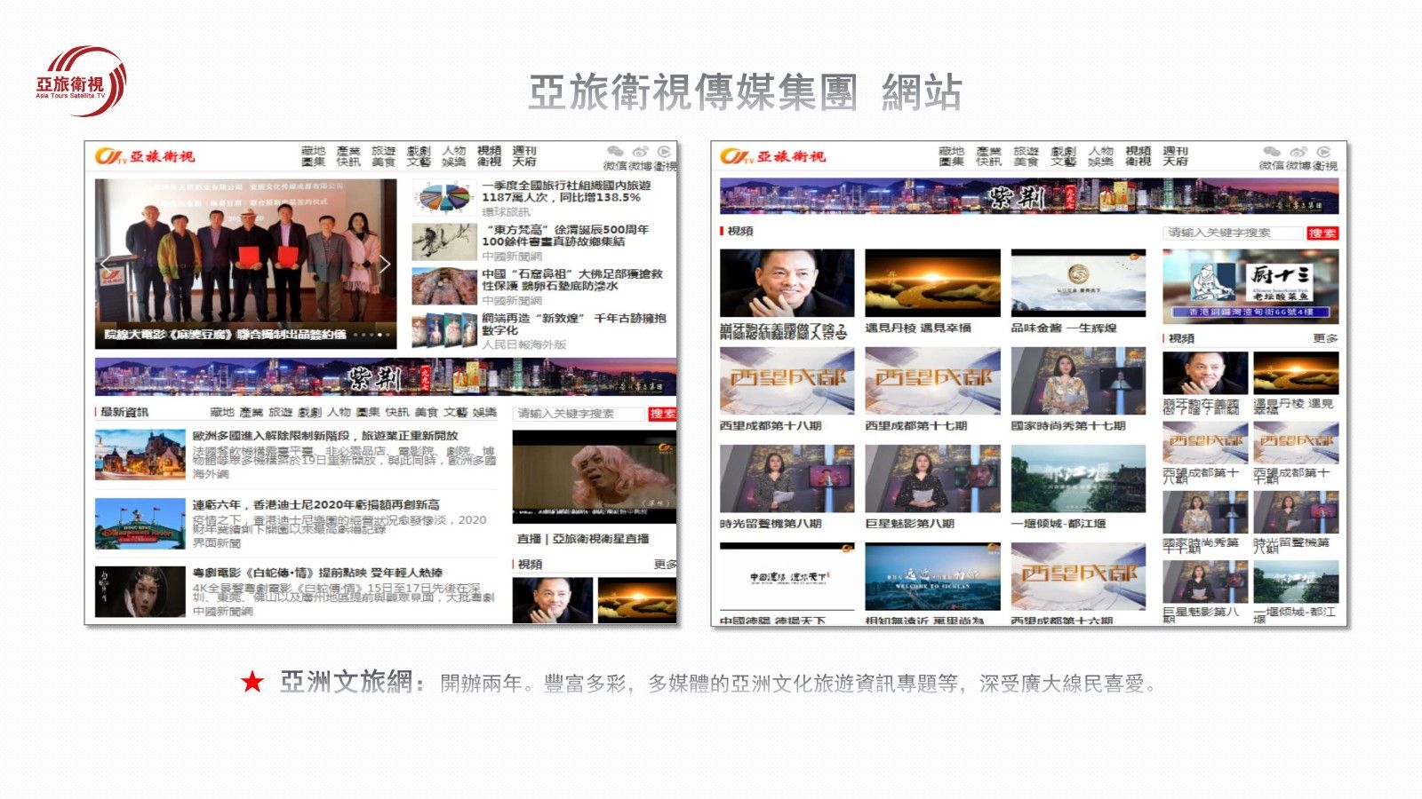The width and height of the screenshot is (1422, 799).
Task: Open video 西望成都第十八期 in main grid
Action: pos(787,381)
